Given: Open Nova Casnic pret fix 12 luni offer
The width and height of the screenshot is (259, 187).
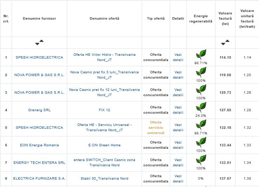Looking at the screenshot, I should [104, 92].
